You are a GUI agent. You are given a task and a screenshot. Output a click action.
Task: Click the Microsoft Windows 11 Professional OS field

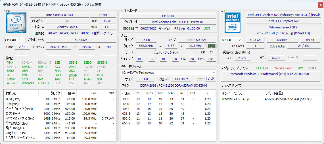(271, 74)
